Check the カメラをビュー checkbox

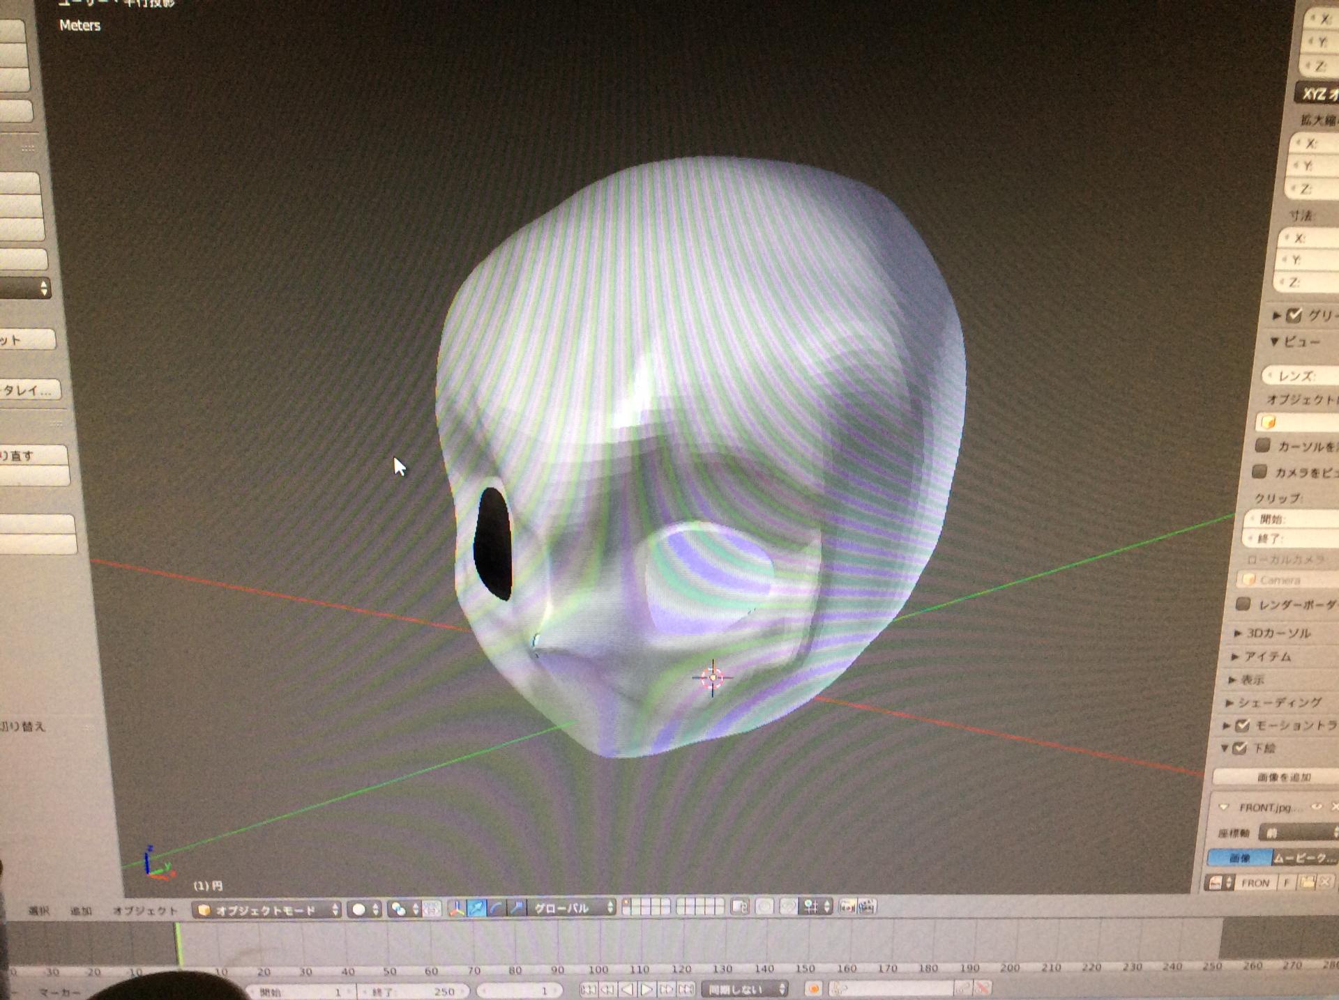1259,471
